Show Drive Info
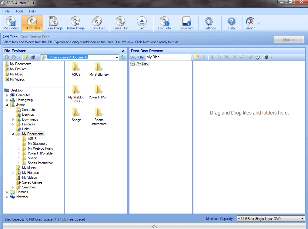 [186, 23]
